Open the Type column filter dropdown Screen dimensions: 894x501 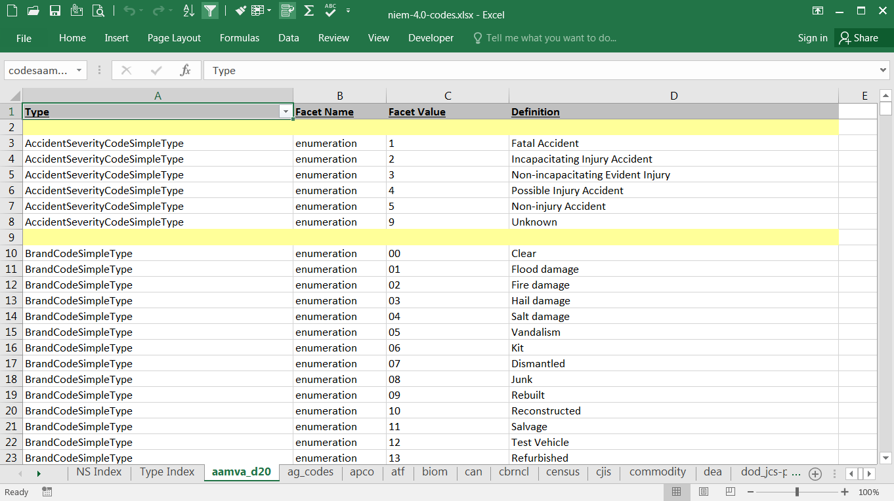[x=286, y=112]
